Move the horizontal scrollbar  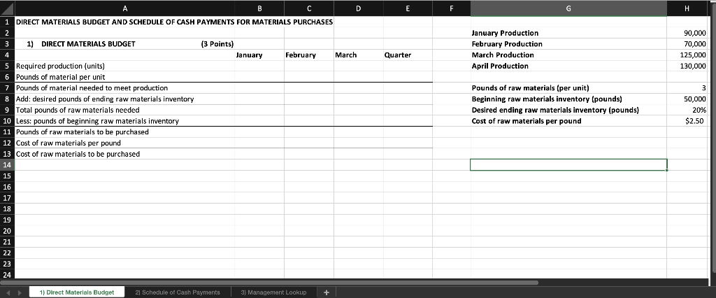[x=269, y=283]
